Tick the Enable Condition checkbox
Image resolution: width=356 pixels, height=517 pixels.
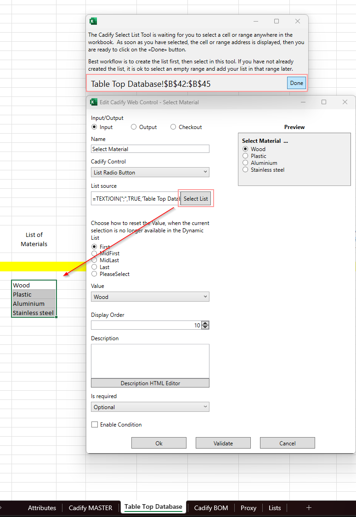tap(95, 425)
